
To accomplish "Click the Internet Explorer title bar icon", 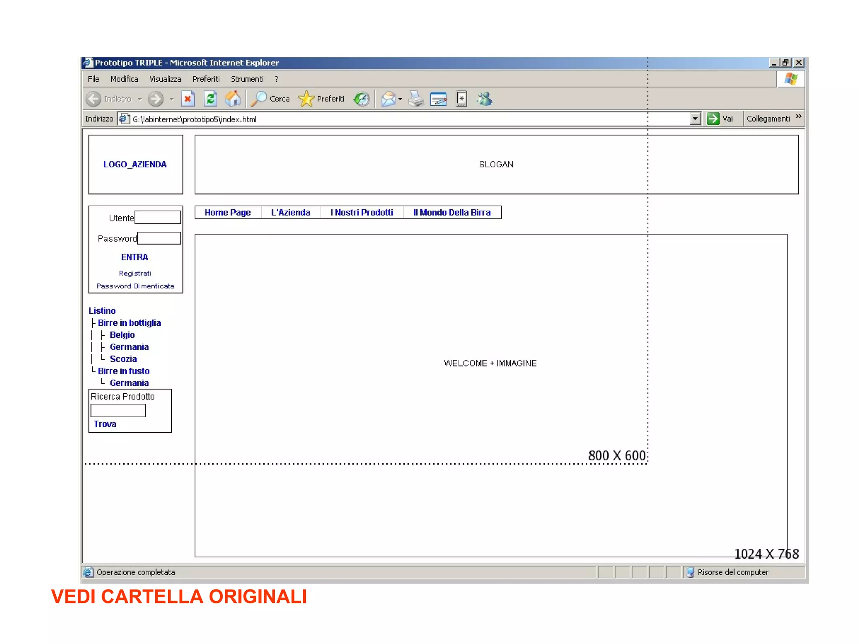I will [x=88, y=62].
